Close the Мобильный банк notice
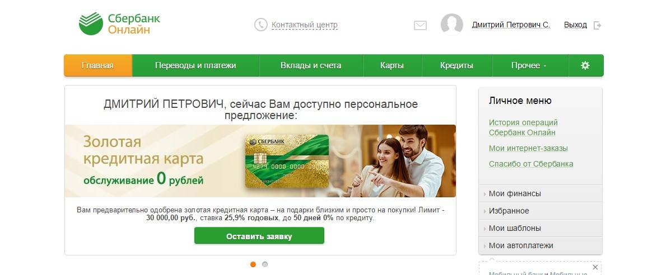Screen dimensions: 662x275 [x=595, y=267]
